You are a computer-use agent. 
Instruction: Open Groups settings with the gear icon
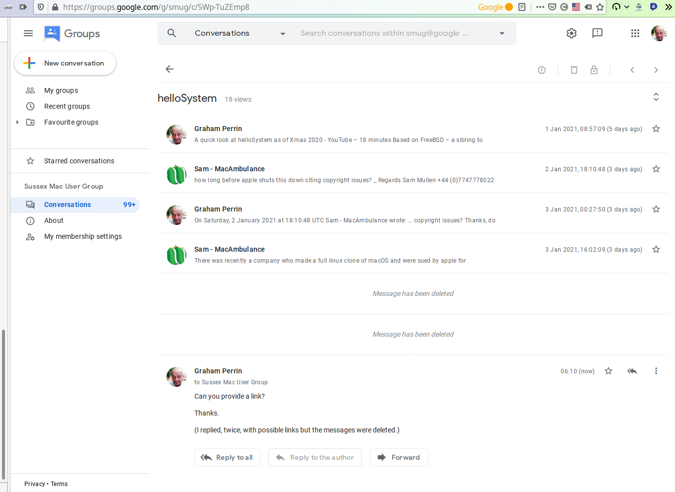click(x=571, y=33)
